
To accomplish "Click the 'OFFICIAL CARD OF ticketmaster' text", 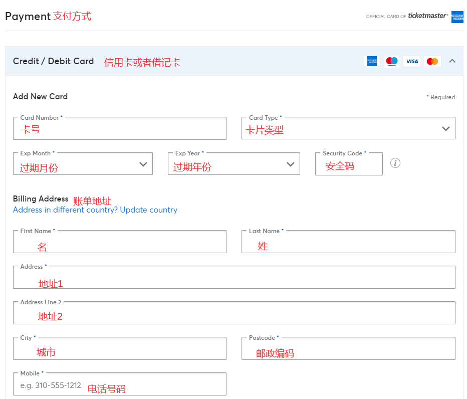I will click(x=407, y=16).
